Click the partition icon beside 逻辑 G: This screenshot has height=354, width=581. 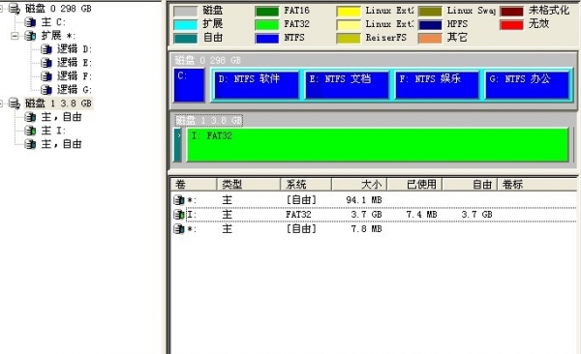point(46,90)
